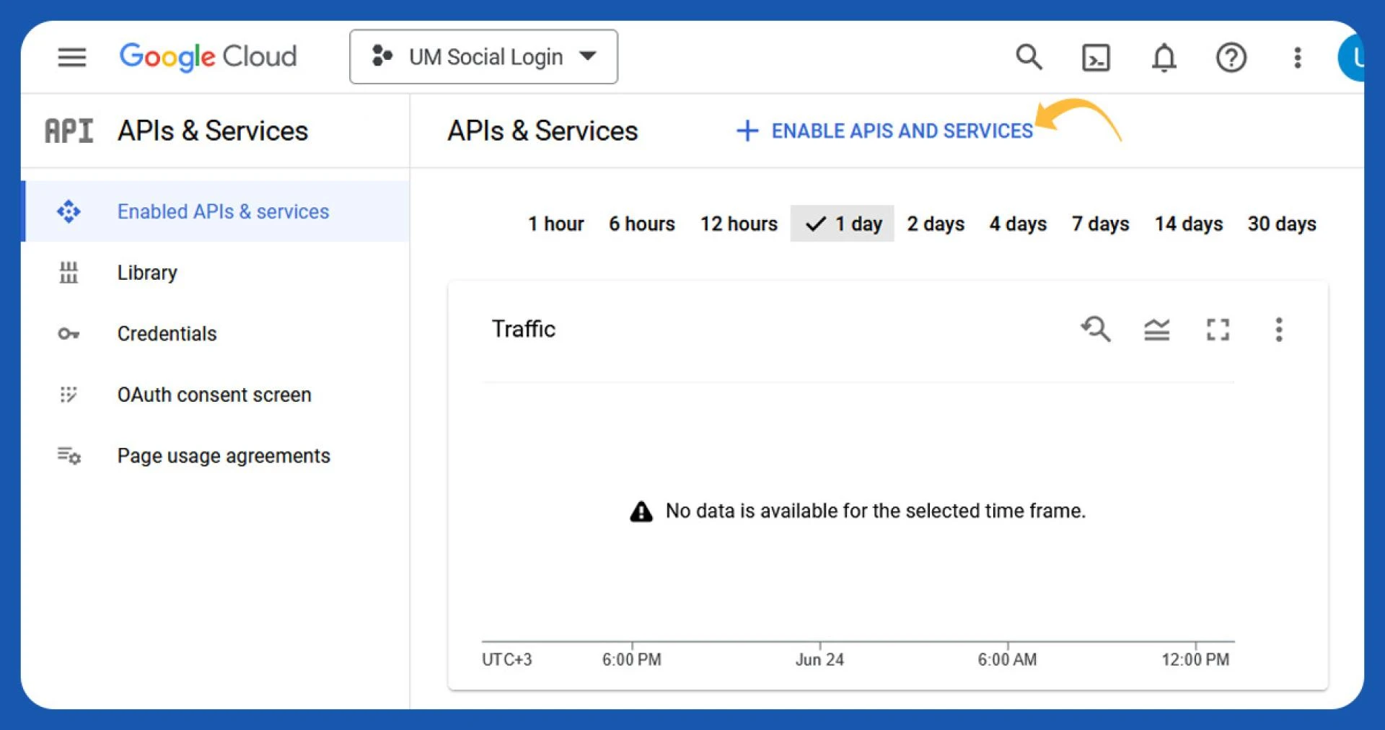Toggle the Traffic chart legend icon
This screenshot has height=730, width=1385.
pyautogui.click(x=1156, y=330)
